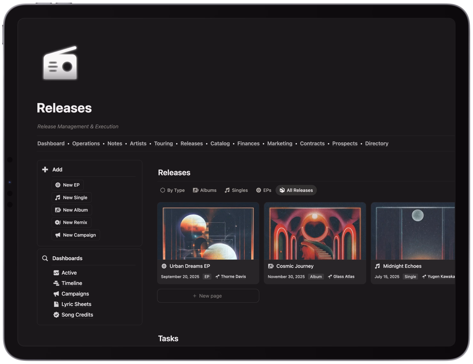Click the album icon on New Album
The image size is (473, 364).
[58, 210]
